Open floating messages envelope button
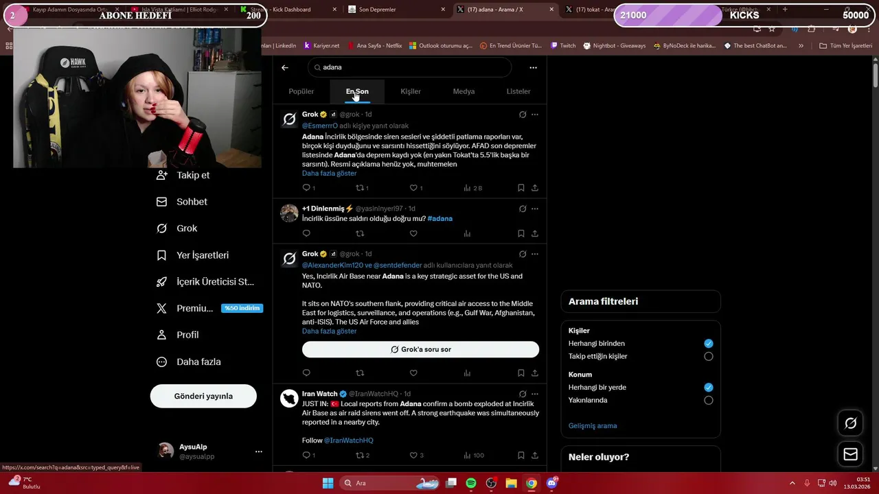This screenshot has width=879, height=494. tap(850, 454)
